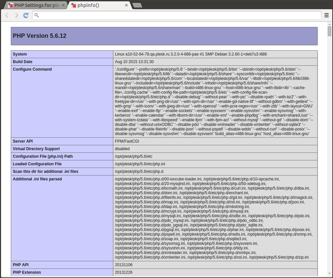Open a new browser tab

click(x=137, y=5)
